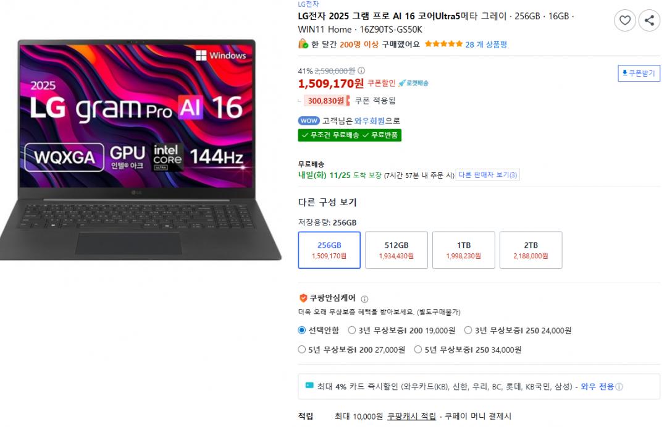The image size is (667, 427).
Task: Click info icon next to original price
Action: 361,70
